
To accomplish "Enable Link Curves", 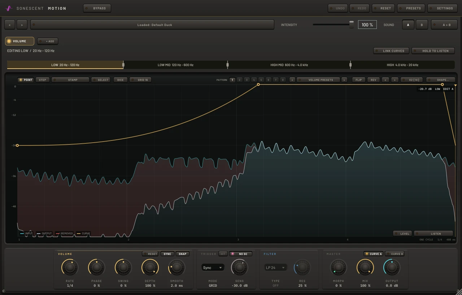I will point(391,51).
